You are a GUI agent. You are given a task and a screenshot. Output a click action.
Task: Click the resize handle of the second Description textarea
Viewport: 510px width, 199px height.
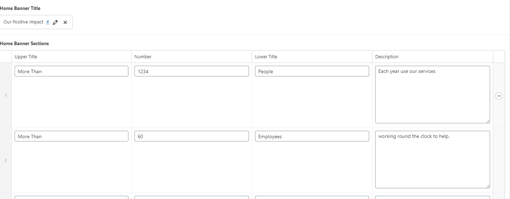[488, 186]
